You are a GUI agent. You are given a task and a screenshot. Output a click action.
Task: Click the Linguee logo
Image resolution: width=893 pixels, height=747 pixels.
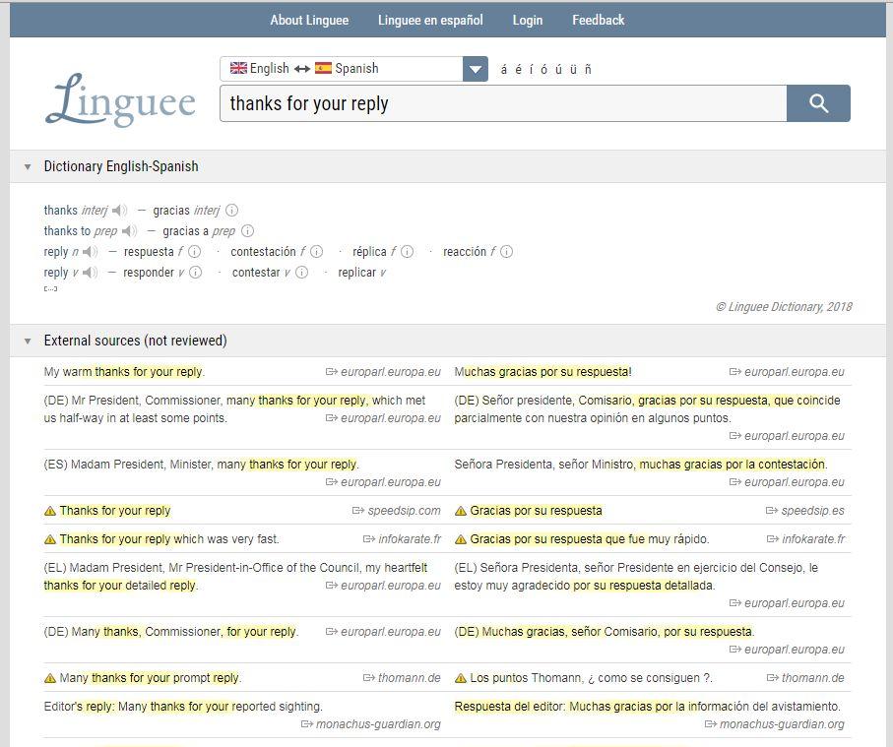121,100
